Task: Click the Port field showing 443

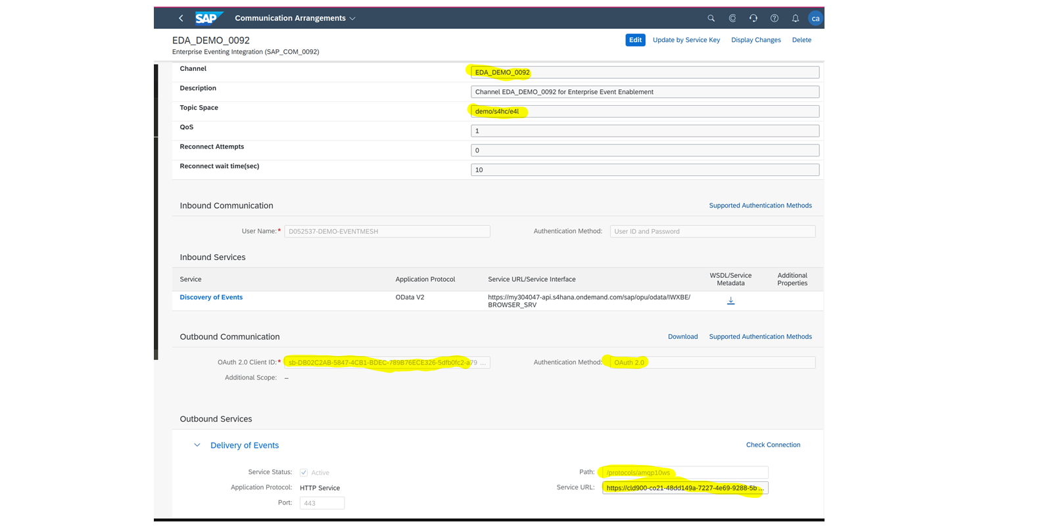Action: [x=322, y=503]
